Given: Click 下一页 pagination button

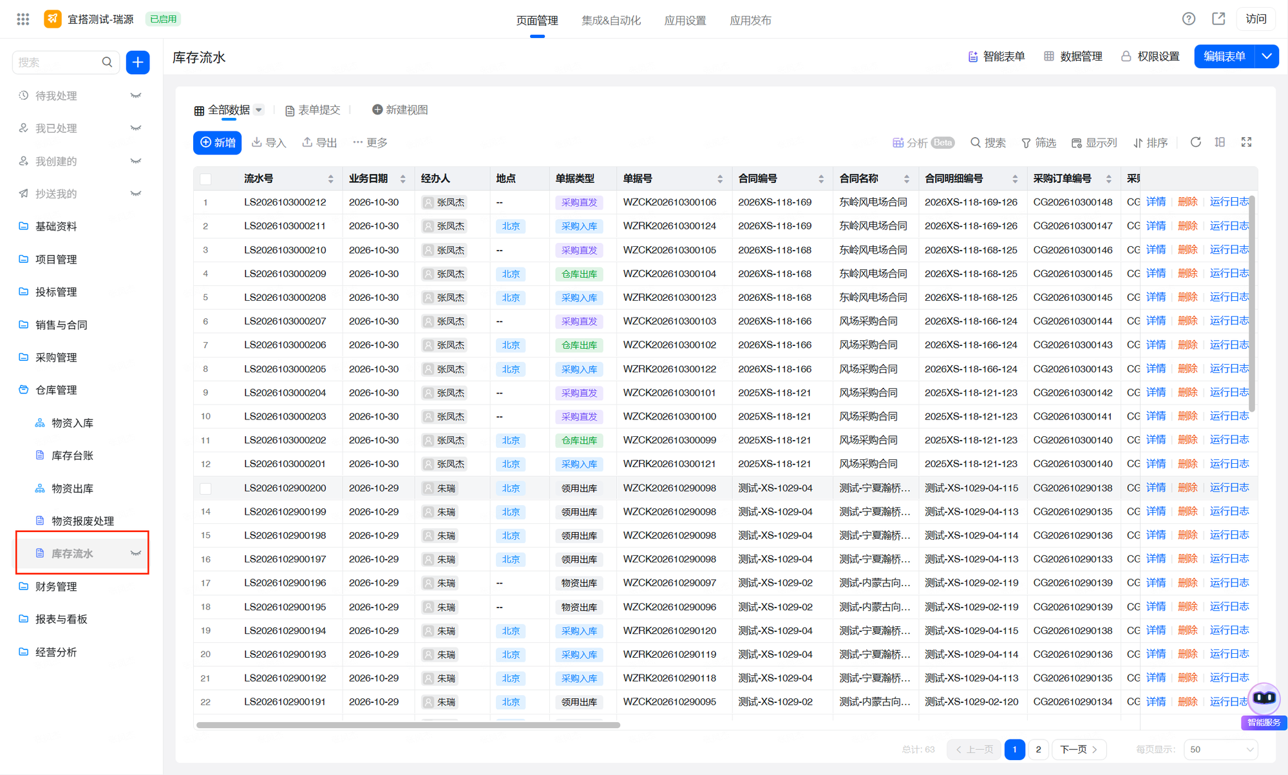Looking at the screenshot, I should (x=1079, y=749).
